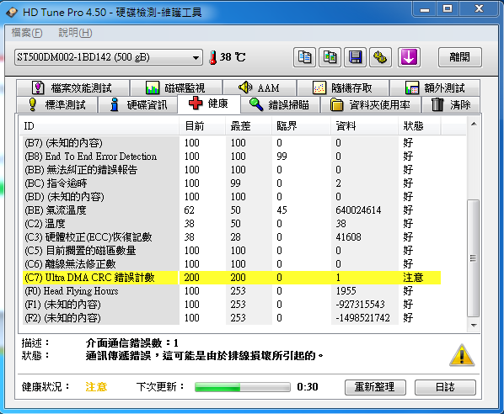504x414 pixels.
Task: Switch to the AAM tab
Action: click(260, 88)
